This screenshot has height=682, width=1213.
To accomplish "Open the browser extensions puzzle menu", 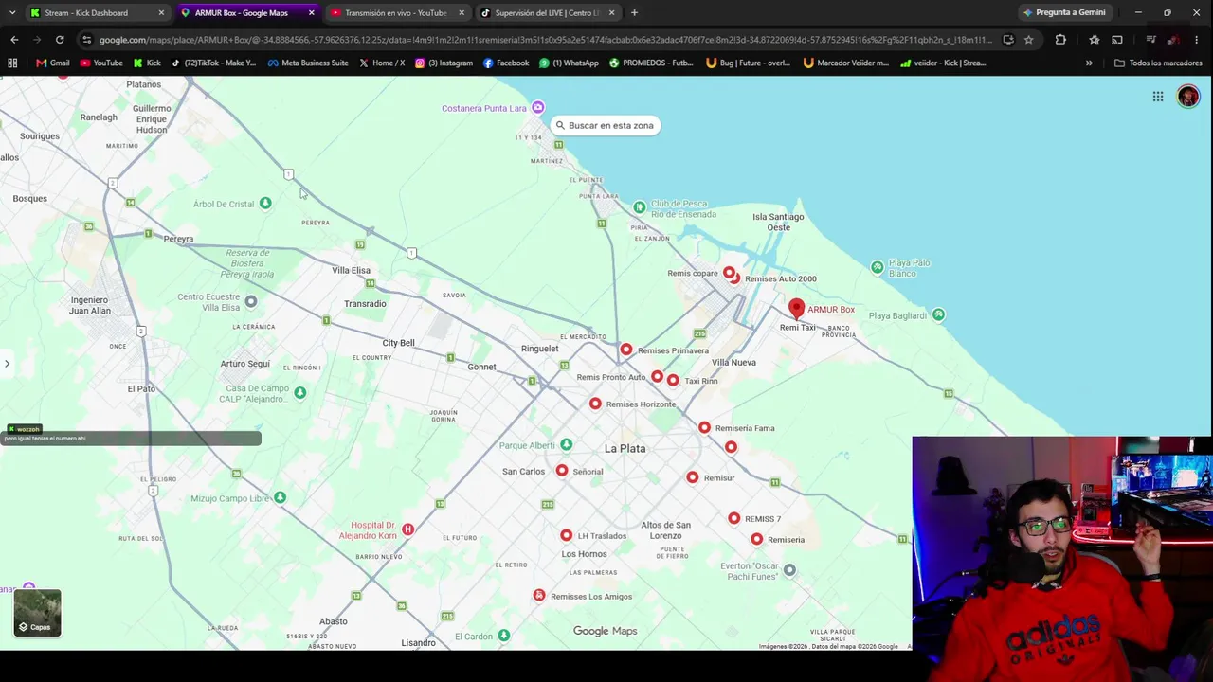I will coord(1060,40).
